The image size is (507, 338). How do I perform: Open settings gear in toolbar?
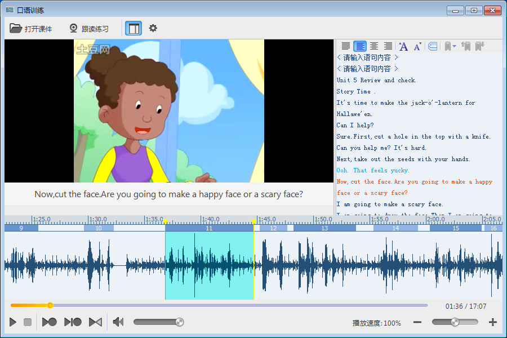[153, 28]
